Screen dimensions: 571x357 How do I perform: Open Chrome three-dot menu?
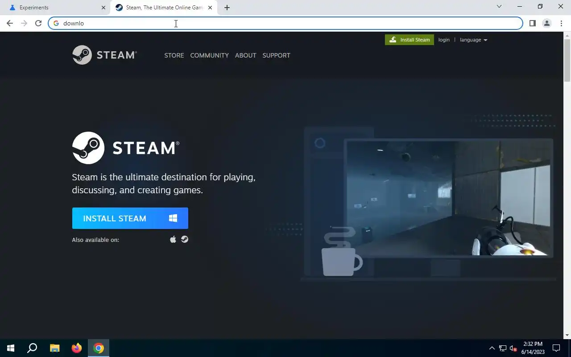point(561,23)
